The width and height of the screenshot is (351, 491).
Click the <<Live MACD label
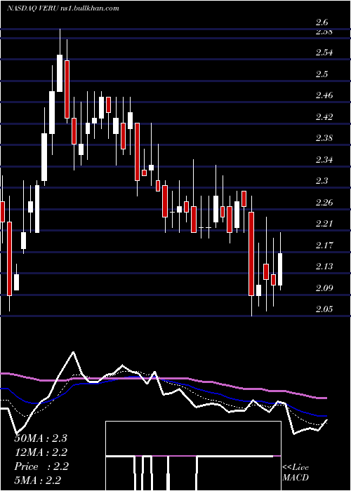pyautogui.click(x=296, y=473)
